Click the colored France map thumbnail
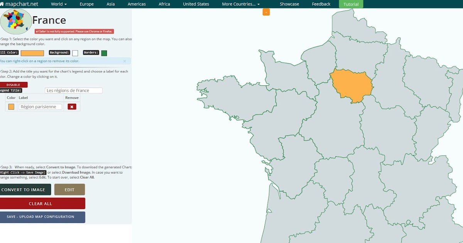Image resolution: width=463 pixels, height=243 pixels. click(16, 22)
